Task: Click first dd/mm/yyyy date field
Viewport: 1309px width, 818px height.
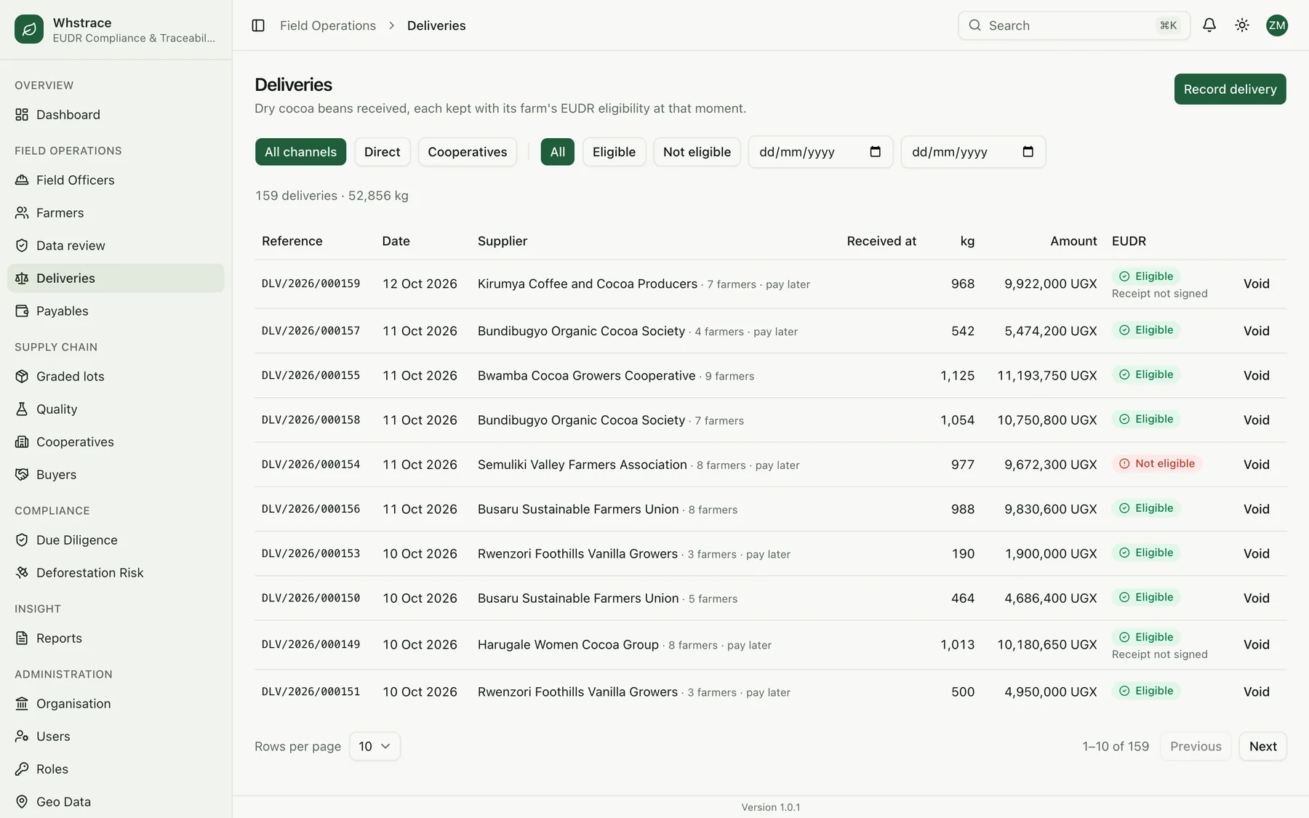Action: (x=820, y=152)
